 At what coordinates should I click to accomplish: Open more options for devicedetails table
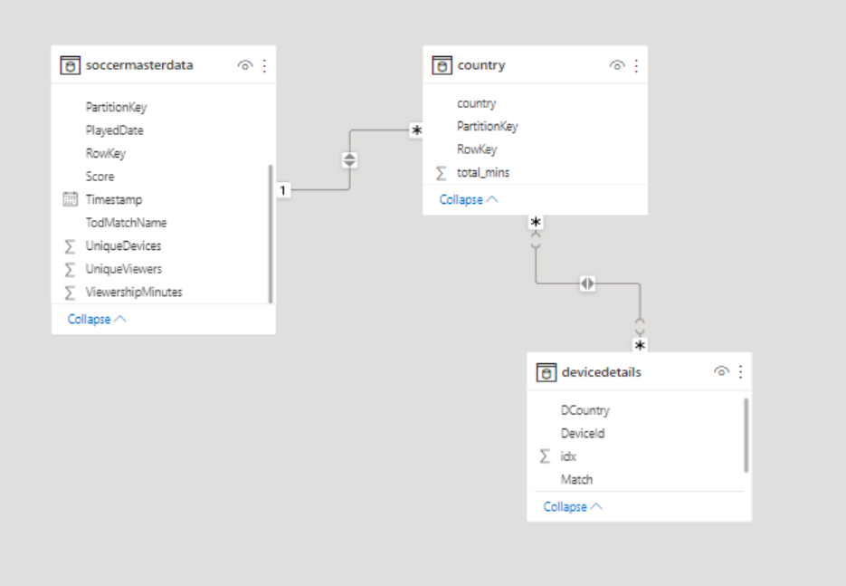[x=740, y=371]
